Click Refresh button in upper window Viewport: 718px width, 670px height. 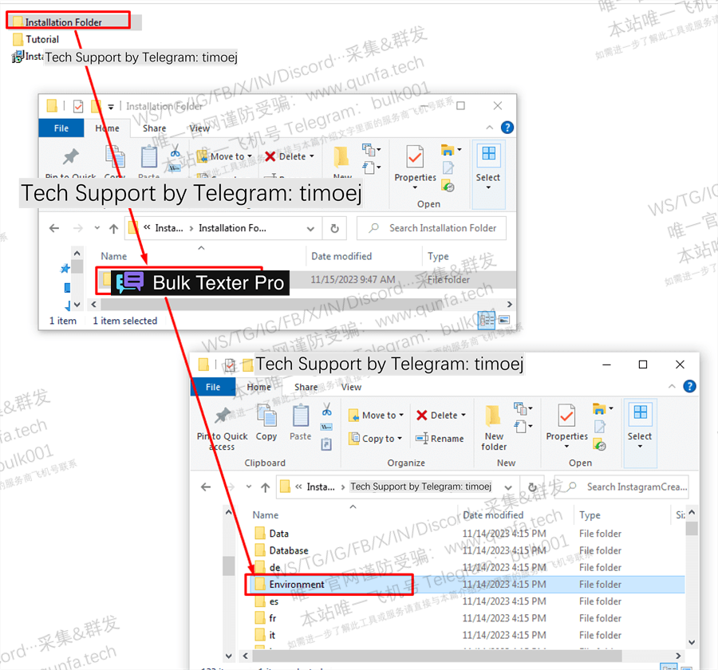coord(335,228)
